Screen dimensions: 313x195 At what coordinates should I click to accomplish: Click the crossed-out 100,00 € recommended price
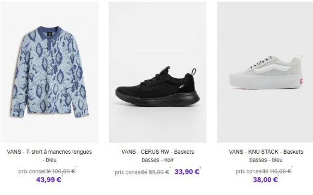coord(64,171)
